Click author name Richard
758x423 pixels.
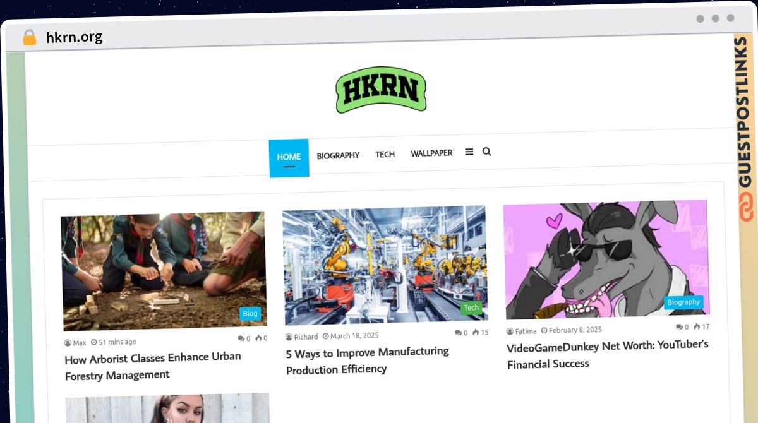coord(306,337)
